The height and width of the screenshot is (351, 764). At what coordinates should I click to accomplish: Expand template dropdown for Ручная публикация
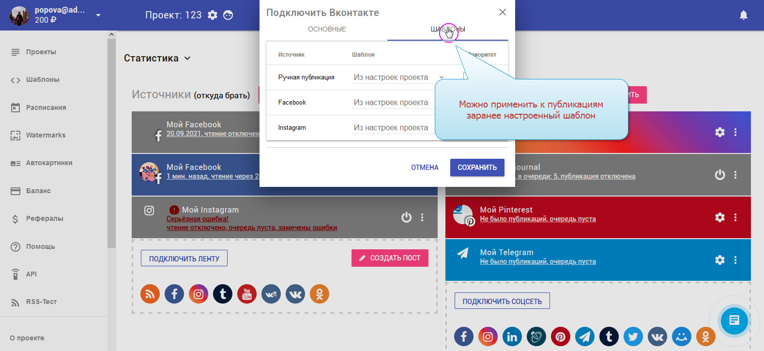pyautogui.click(x=441, y=77)
